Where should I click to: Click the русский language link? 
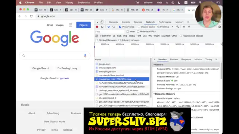point(64,78)
